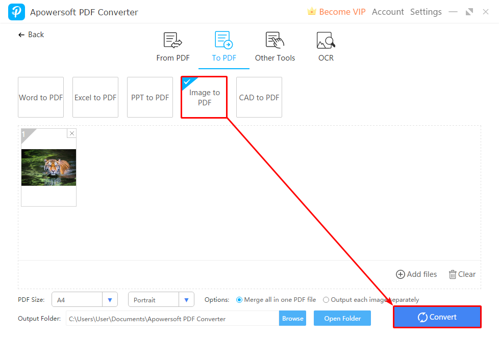Choose CAD to PDF conversion
The image size is (499, 340).
coord(259,97)
